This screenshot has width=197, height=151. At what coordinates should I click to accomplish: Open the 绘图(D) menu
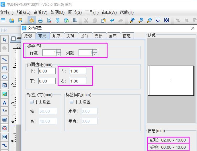coord(58,12)
